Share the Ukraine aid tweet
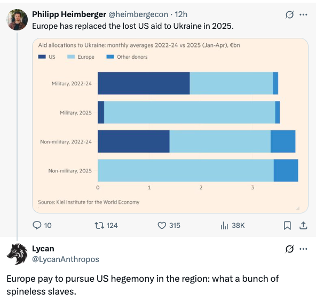This screenshot has width=316, height=301. 303,225
